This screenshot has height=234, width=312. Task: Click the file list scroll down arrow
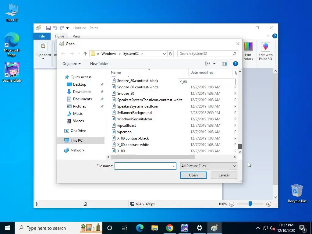[240, 152]
